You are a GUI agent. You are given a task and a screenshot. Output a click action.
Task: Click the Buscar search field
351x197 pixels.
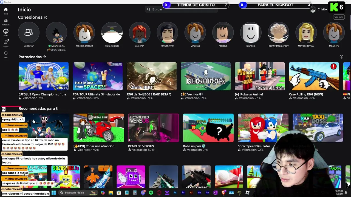click(181, 9)
